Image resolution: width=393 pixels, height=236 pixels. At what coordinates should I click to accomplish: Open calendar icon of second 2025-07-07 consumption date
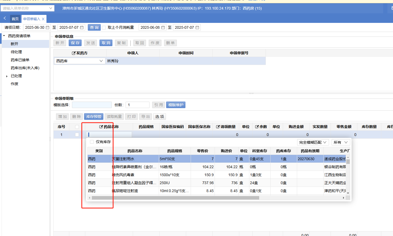click(197, 27)
